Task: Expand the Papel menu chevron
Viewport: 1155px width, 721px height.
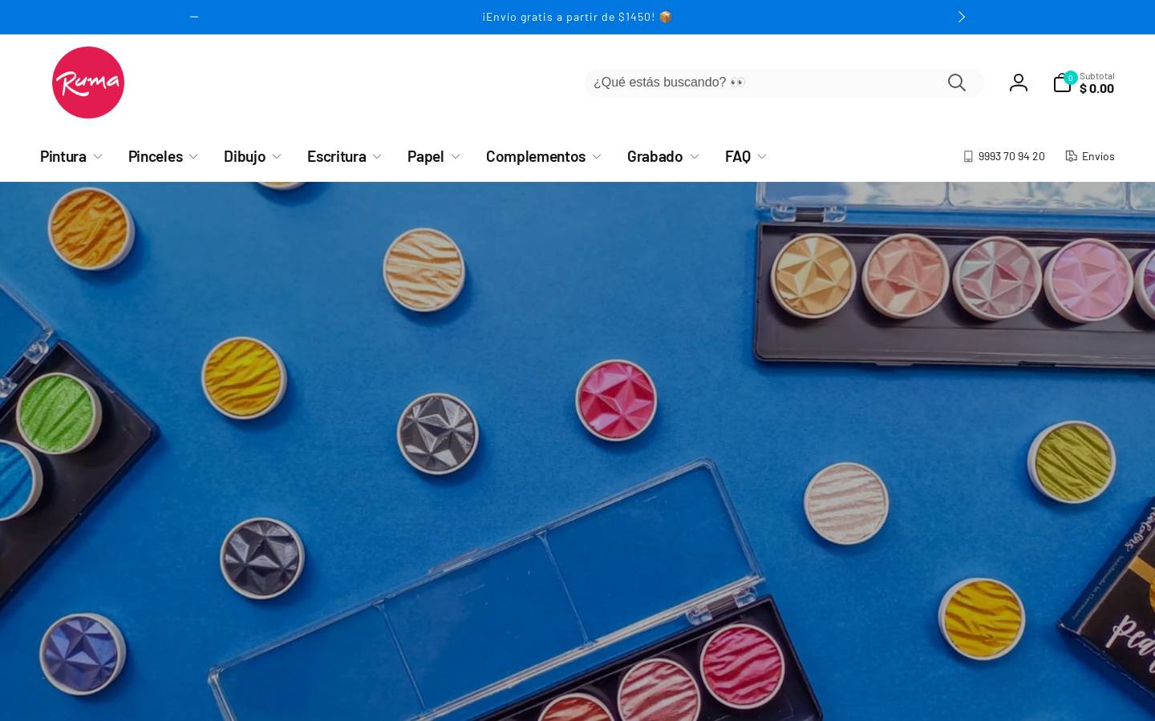Action: coord(456,157)
